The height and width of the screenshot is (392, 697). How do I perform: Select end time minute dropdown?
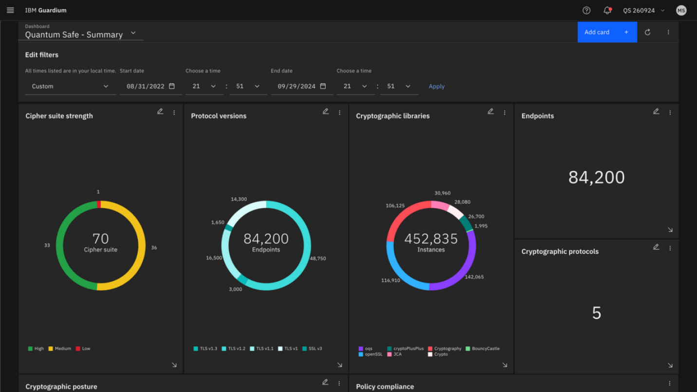tap(400, 86)
